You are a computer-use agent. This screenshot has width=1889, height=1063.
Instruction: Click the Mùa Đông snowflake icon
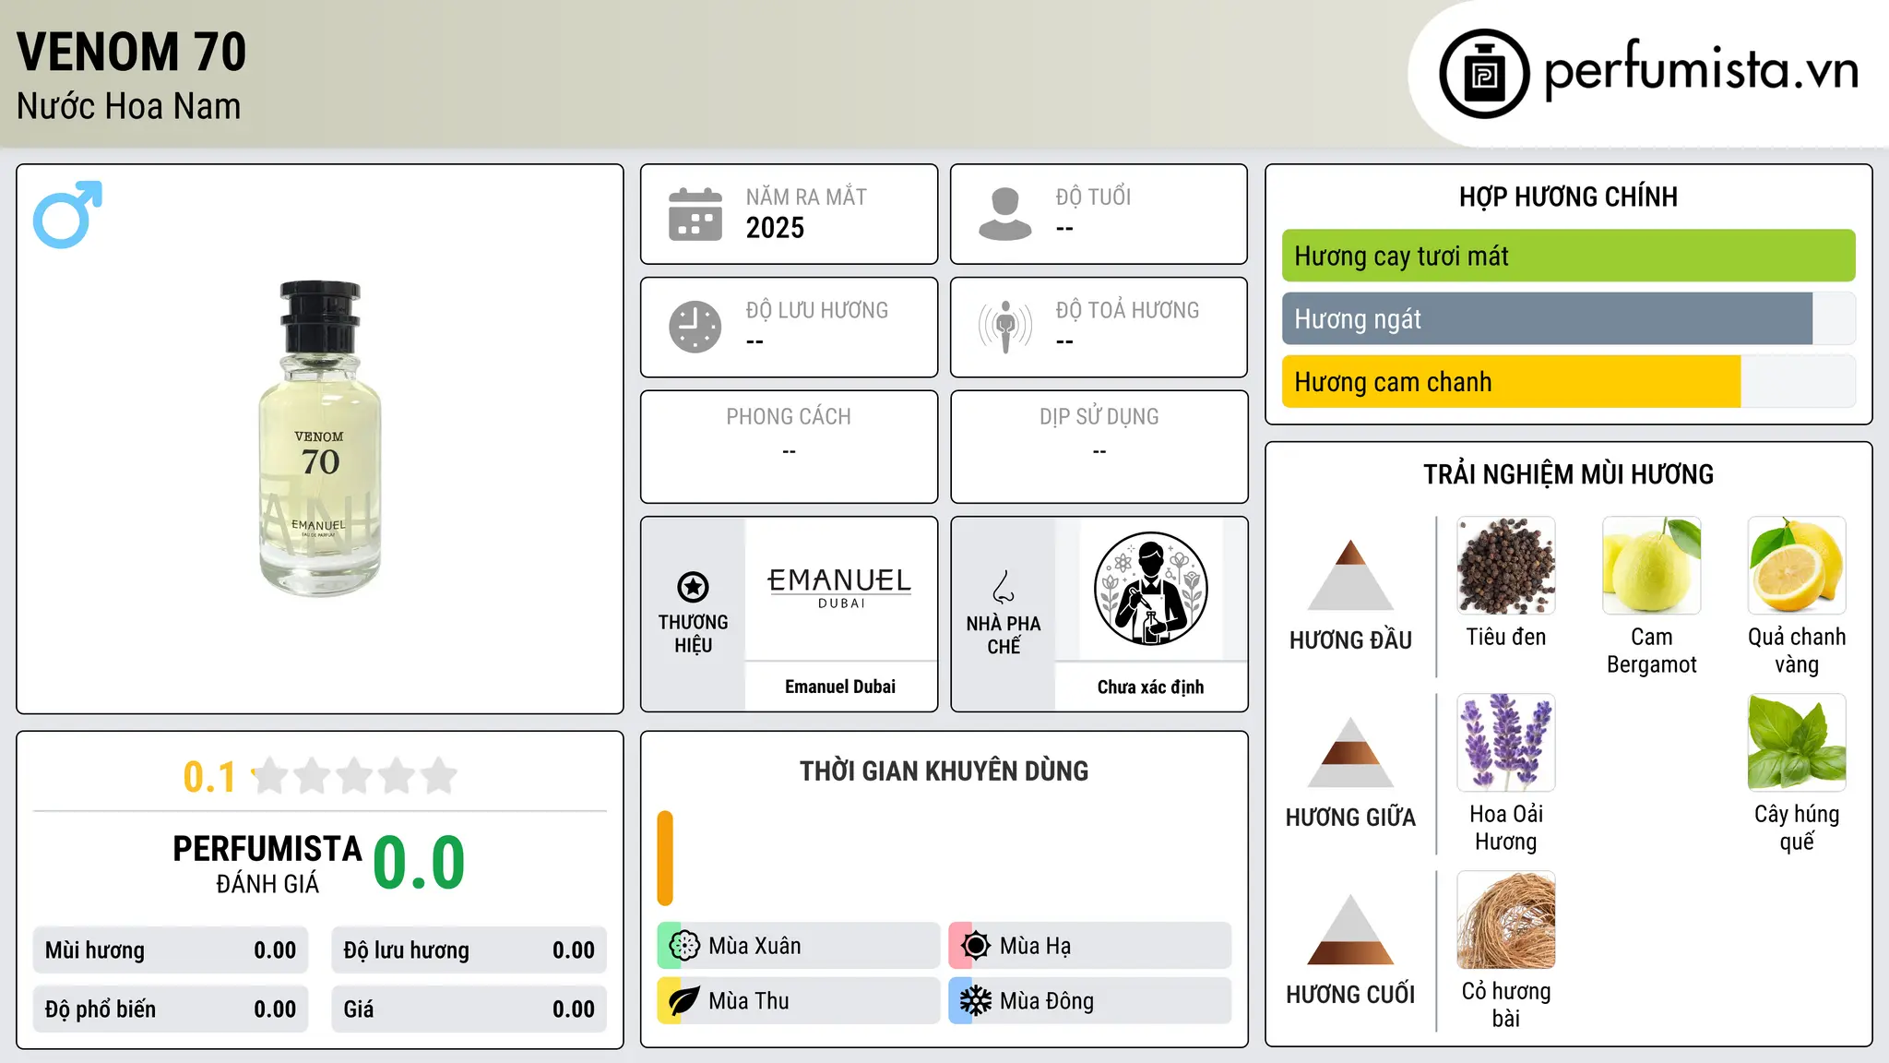975,1001
